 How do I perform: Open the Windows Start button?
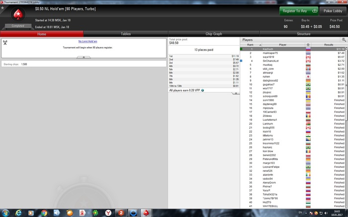[5, 213]
